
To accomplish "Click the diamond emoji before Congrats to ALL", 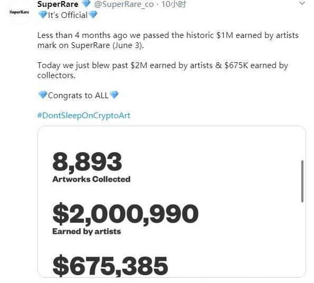I will click(x=43, y=95).
